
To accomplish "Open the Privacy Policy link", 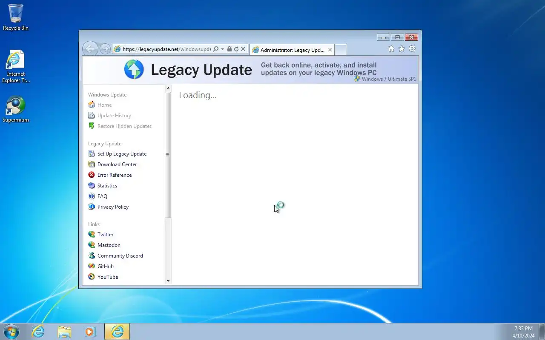I will [x=113, y=207].
